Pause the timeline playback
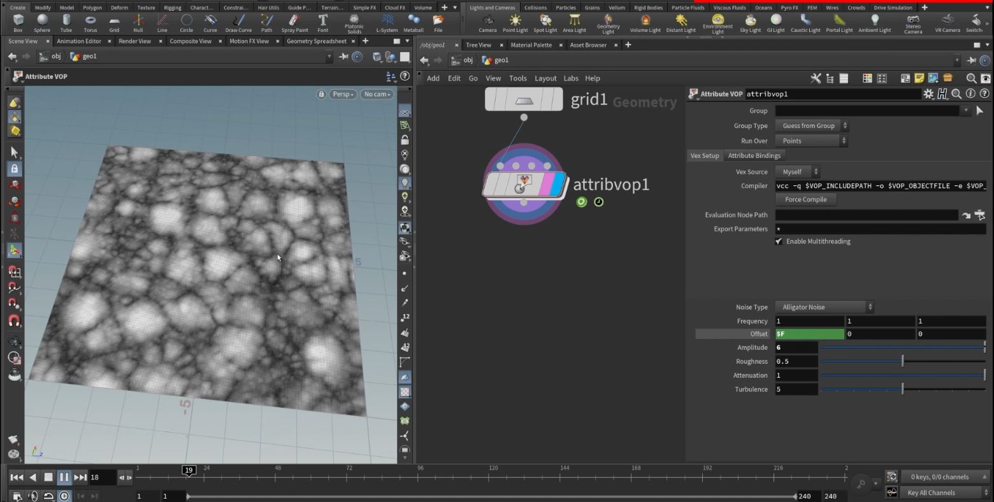Screen dimensions: 994x502 pos(64,477)
